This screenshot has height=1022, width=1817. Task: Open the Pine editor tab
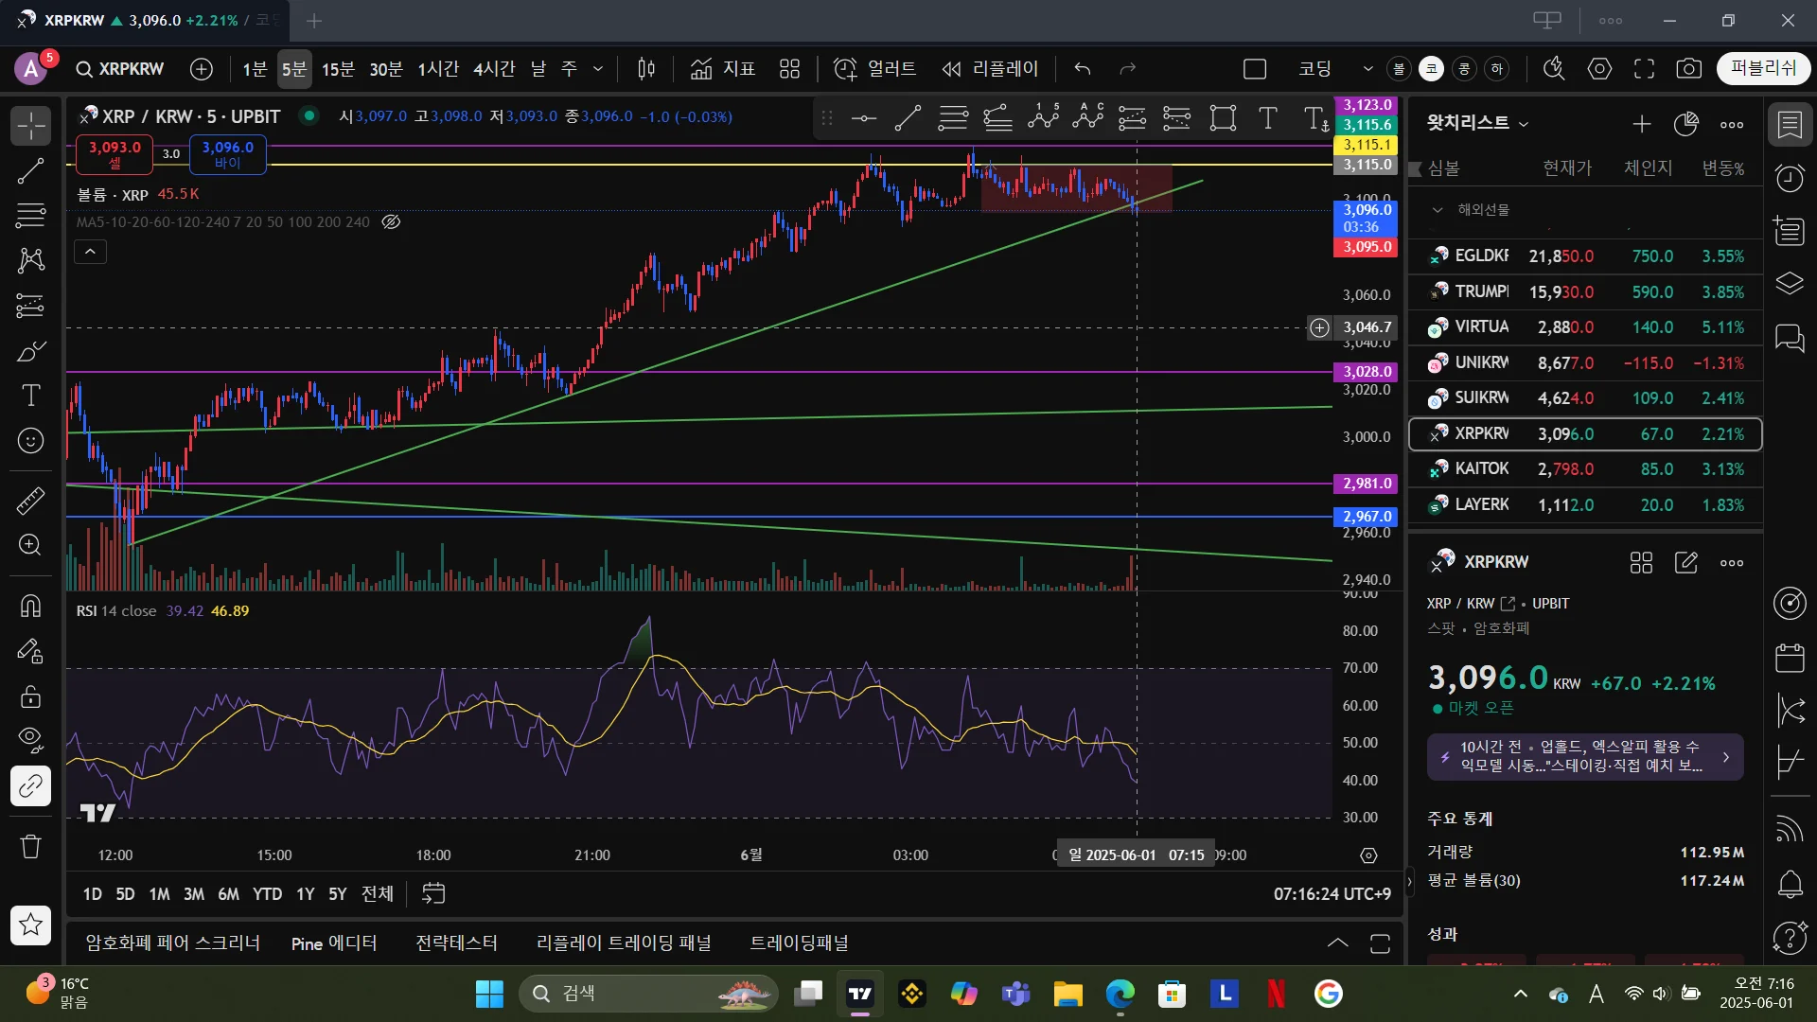(x=333, y=943)
